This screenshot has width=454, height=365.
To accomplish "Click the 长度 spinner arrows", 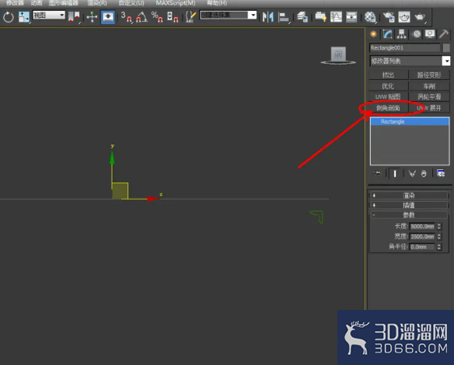I will tap(439, 226).
